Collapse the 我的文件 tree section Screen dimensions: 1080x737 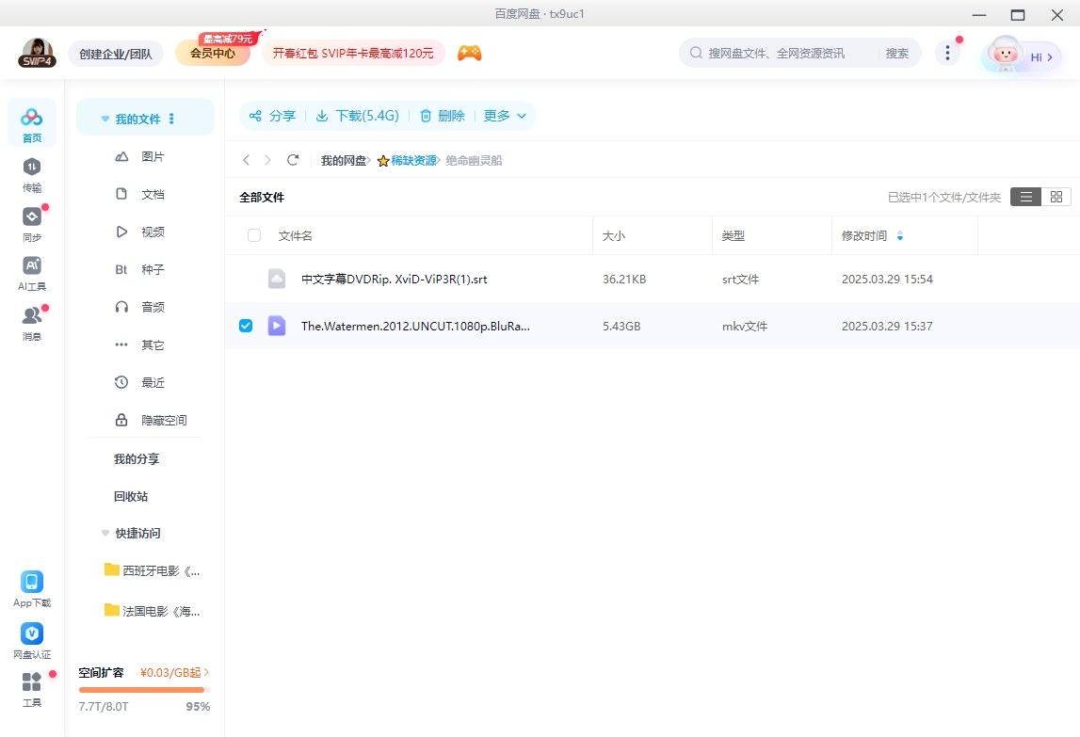click(x=105, y=119)
